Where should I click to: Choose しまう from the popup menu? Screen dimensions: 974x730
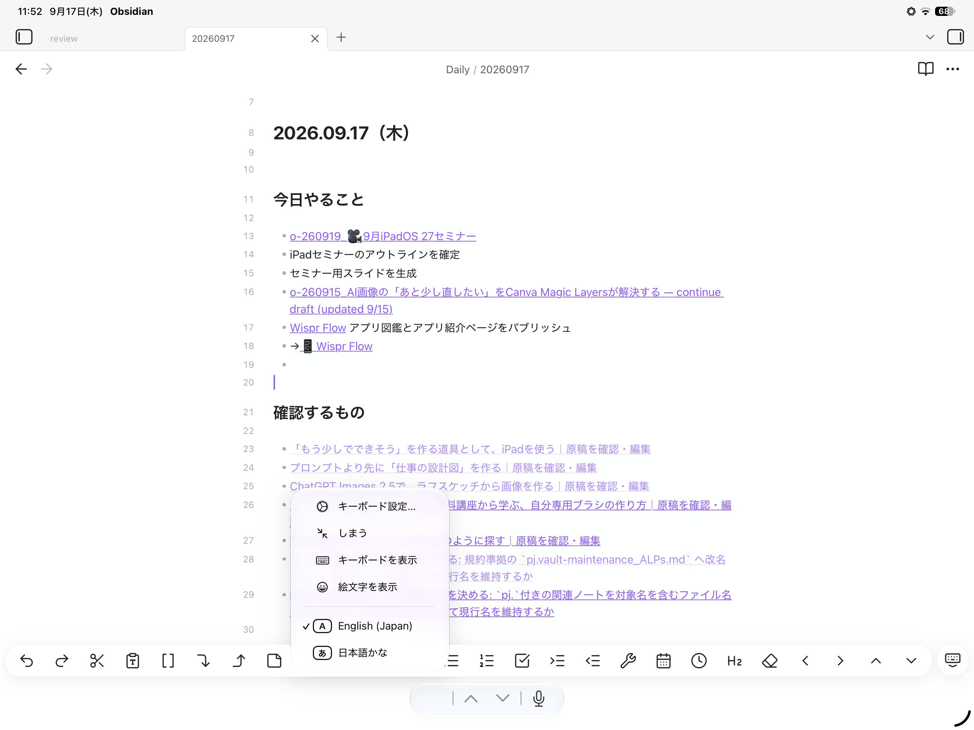[x=370, y=533]
